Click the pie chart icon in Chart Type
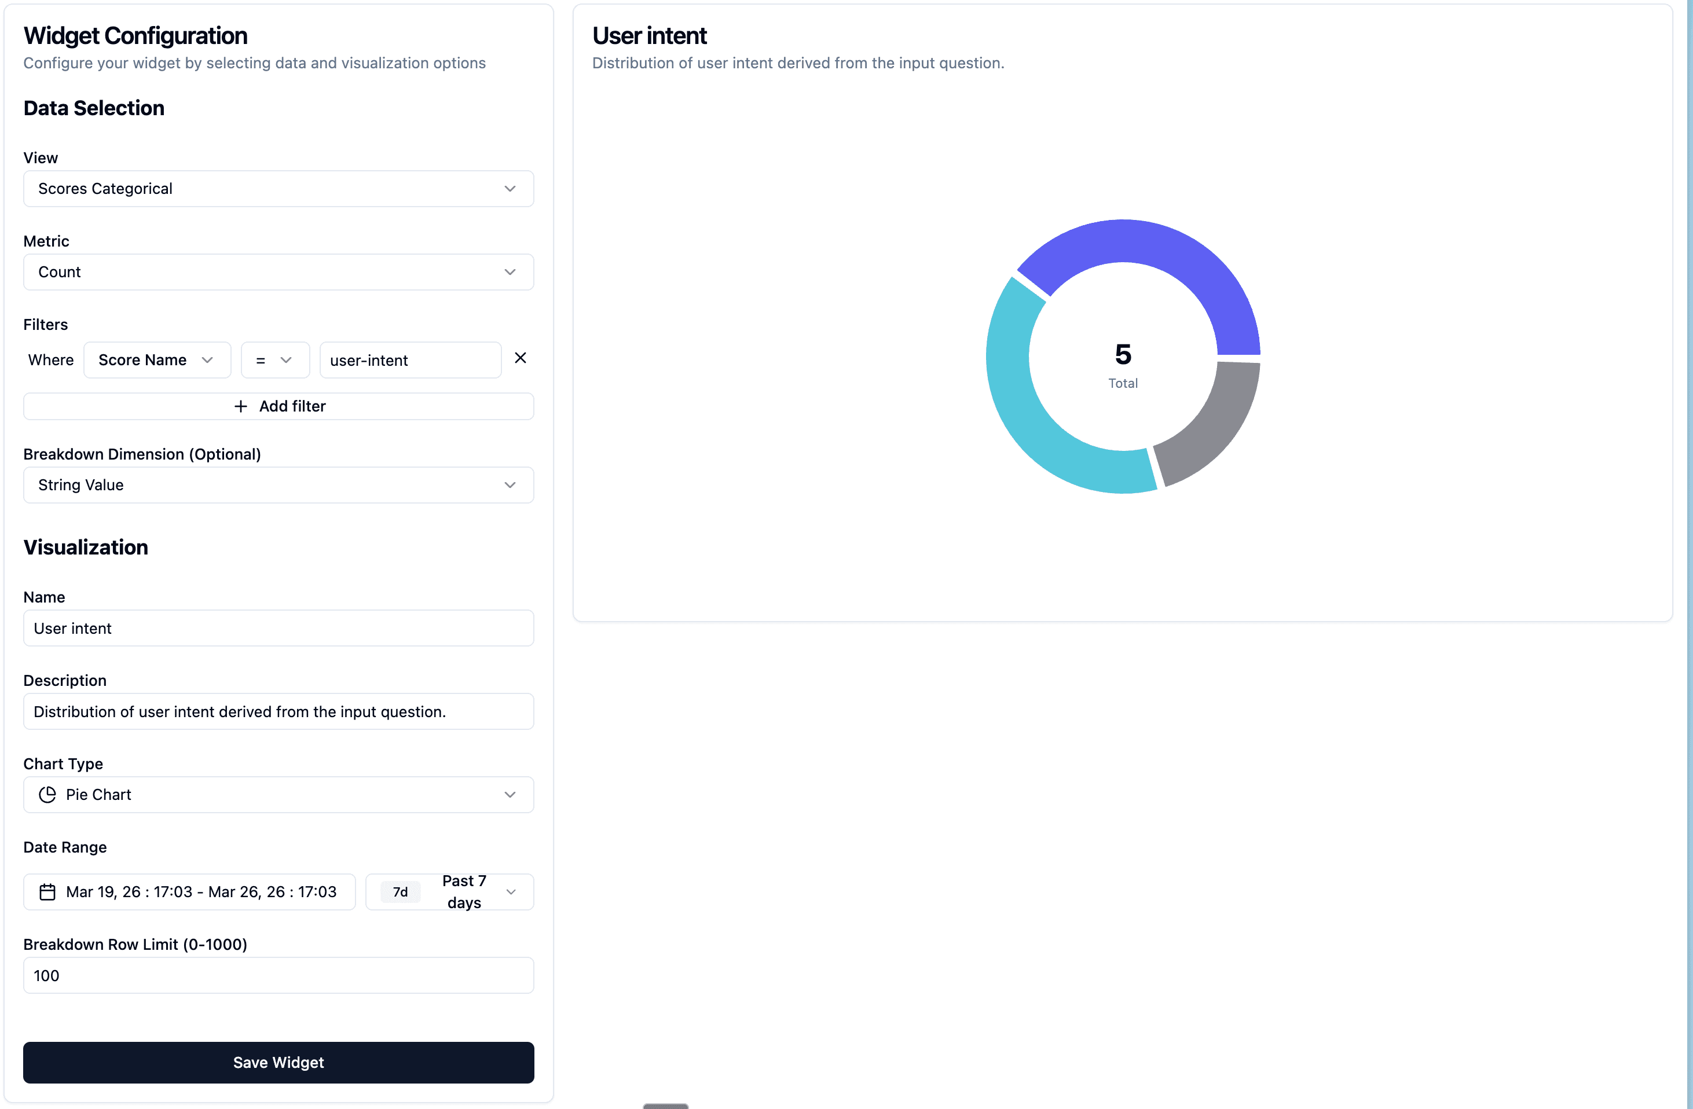This screenshot has width=1693, height=1109. [47, 795]
